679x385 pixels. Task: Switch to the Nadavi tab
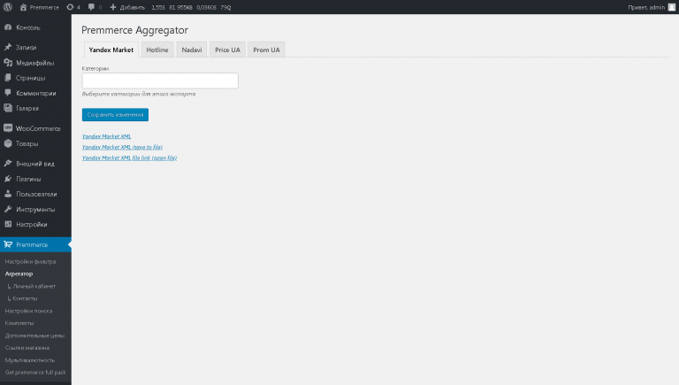[191, 50]
